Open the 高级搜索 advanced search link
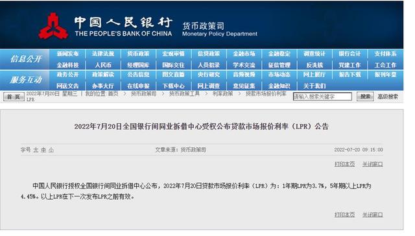415x236 pixels. pos(388,97)
